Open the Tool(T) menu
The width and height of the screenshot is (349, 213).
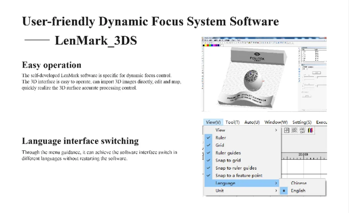(232, 122)
